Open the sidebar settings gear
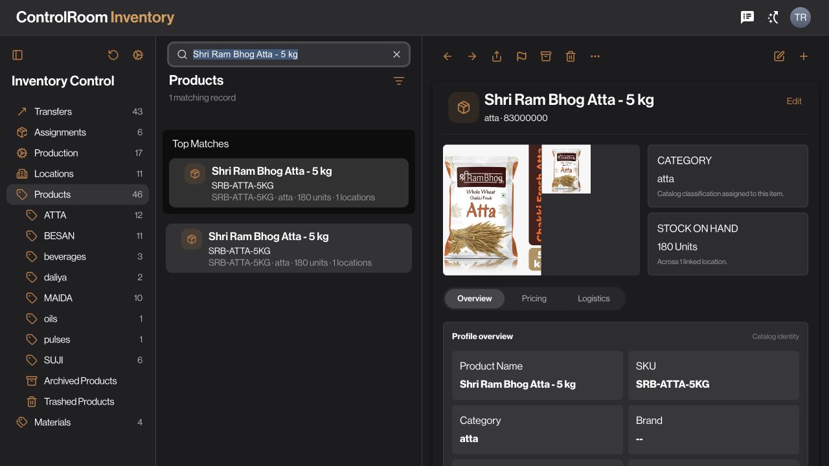This screenshot has height=466, width=829. point(138,55)
